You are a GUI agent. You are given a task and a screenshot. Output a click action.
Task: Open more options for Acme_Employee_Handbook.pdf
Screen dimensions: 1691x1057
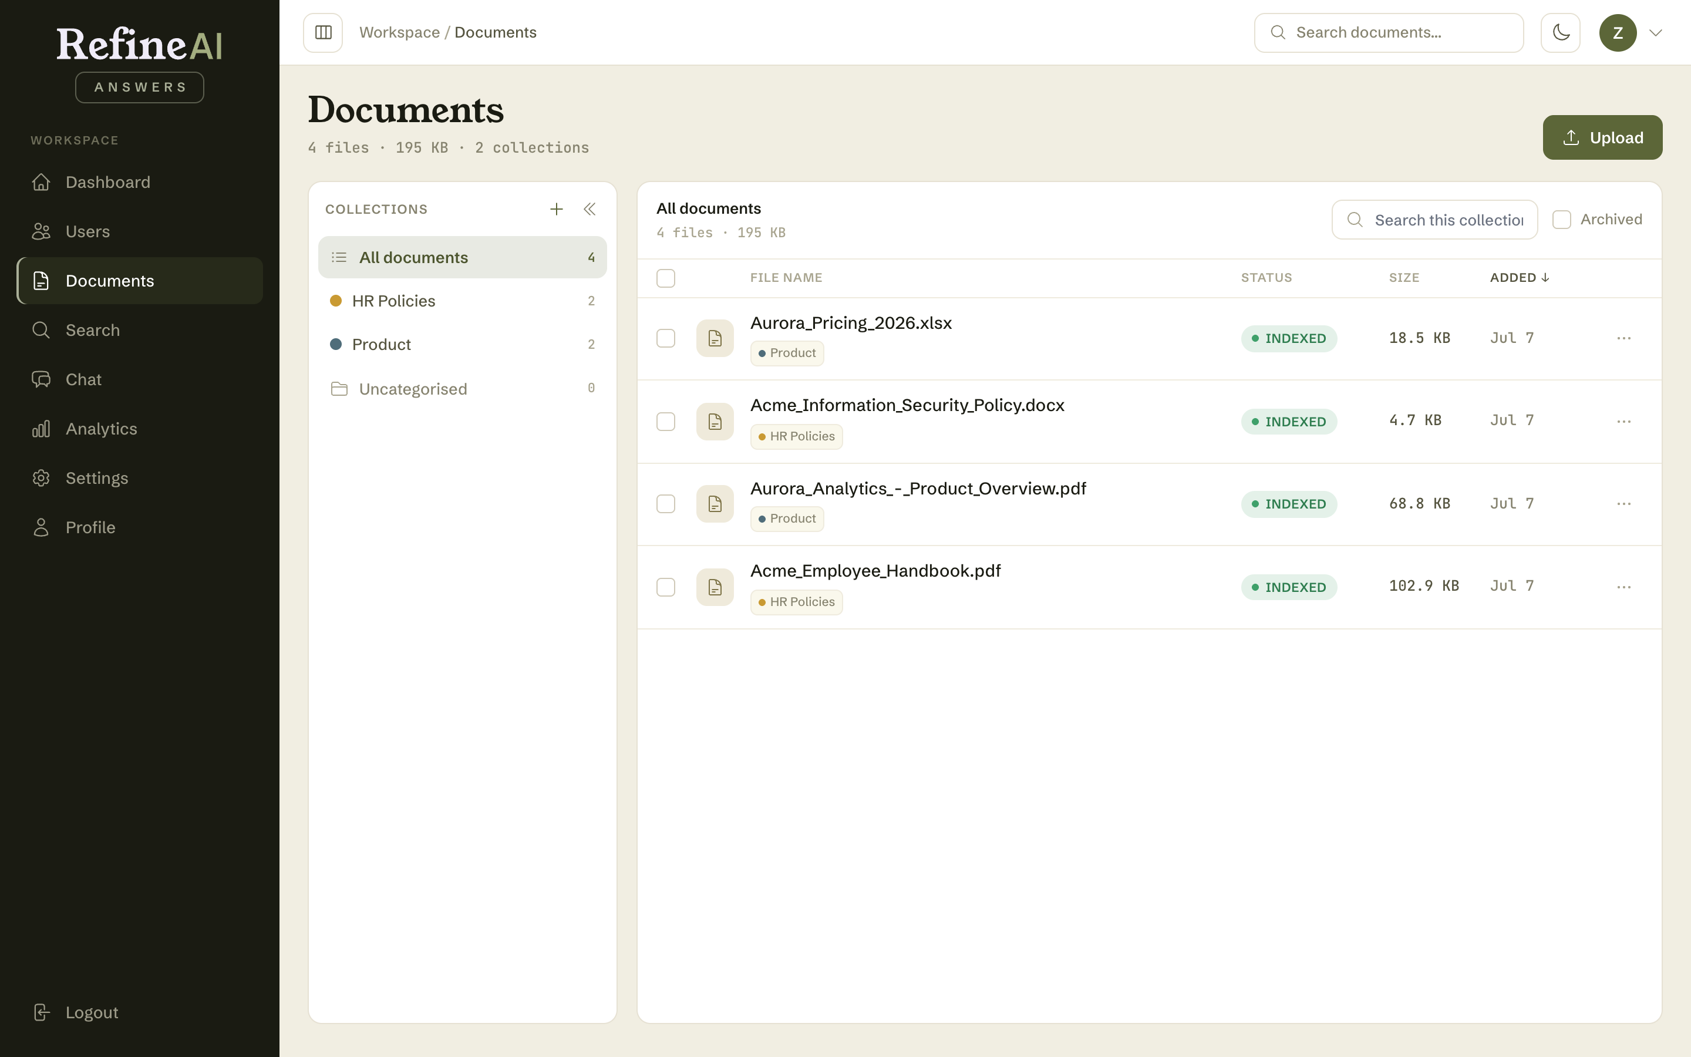click(x=1623, y=587)
